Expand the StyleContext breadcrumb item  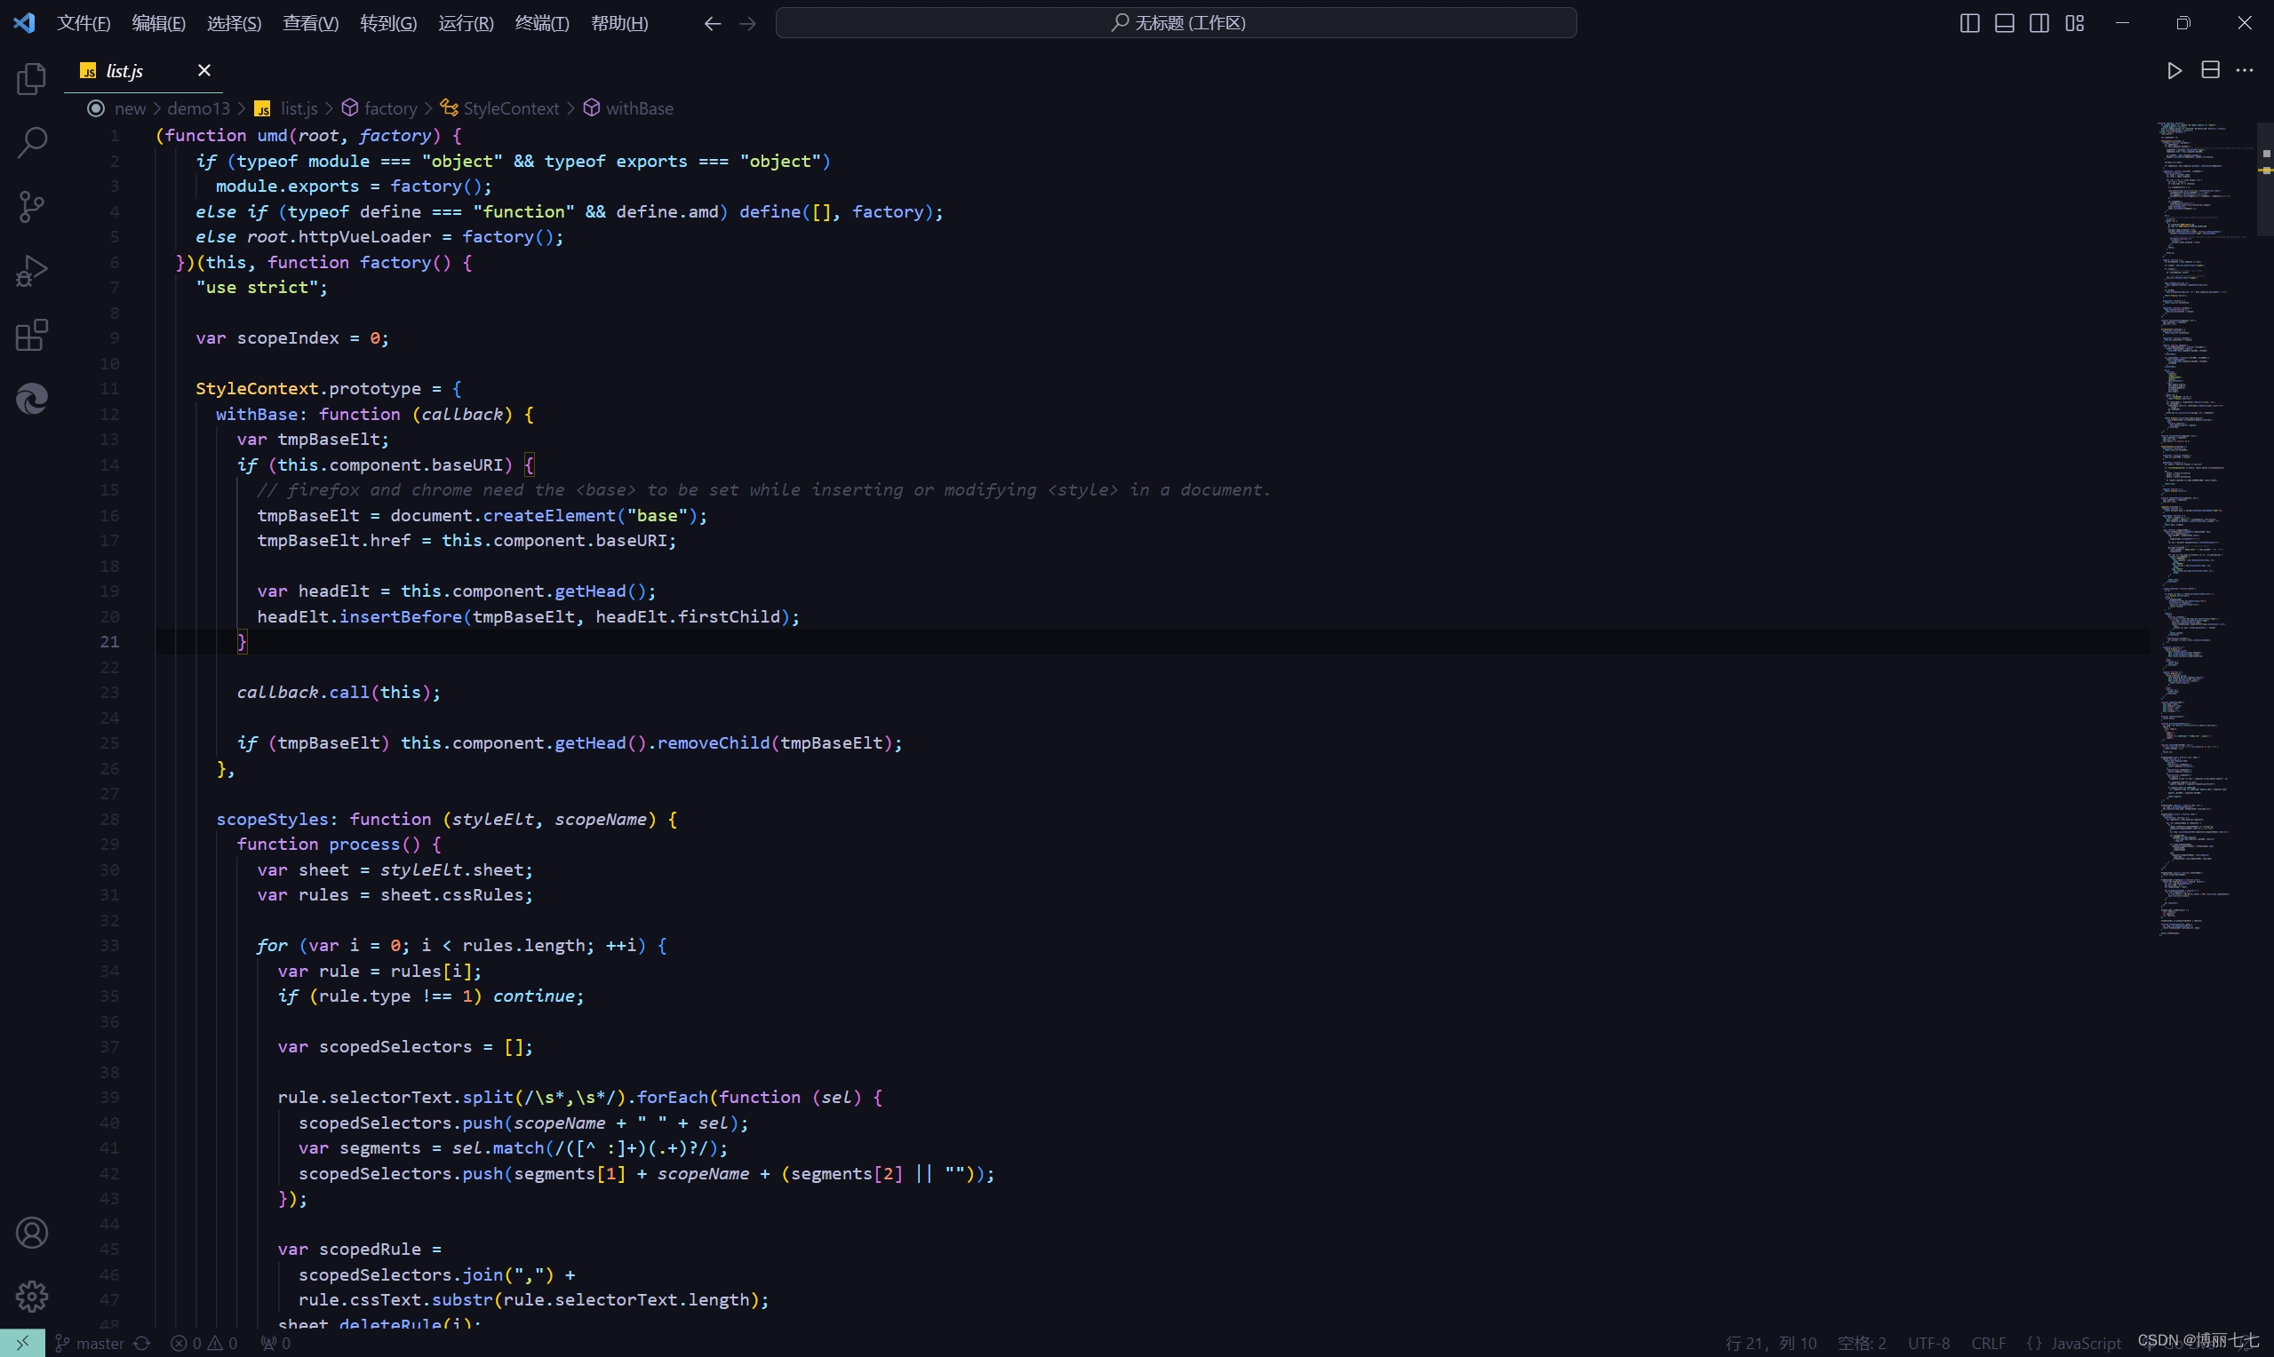click(510, 109)
